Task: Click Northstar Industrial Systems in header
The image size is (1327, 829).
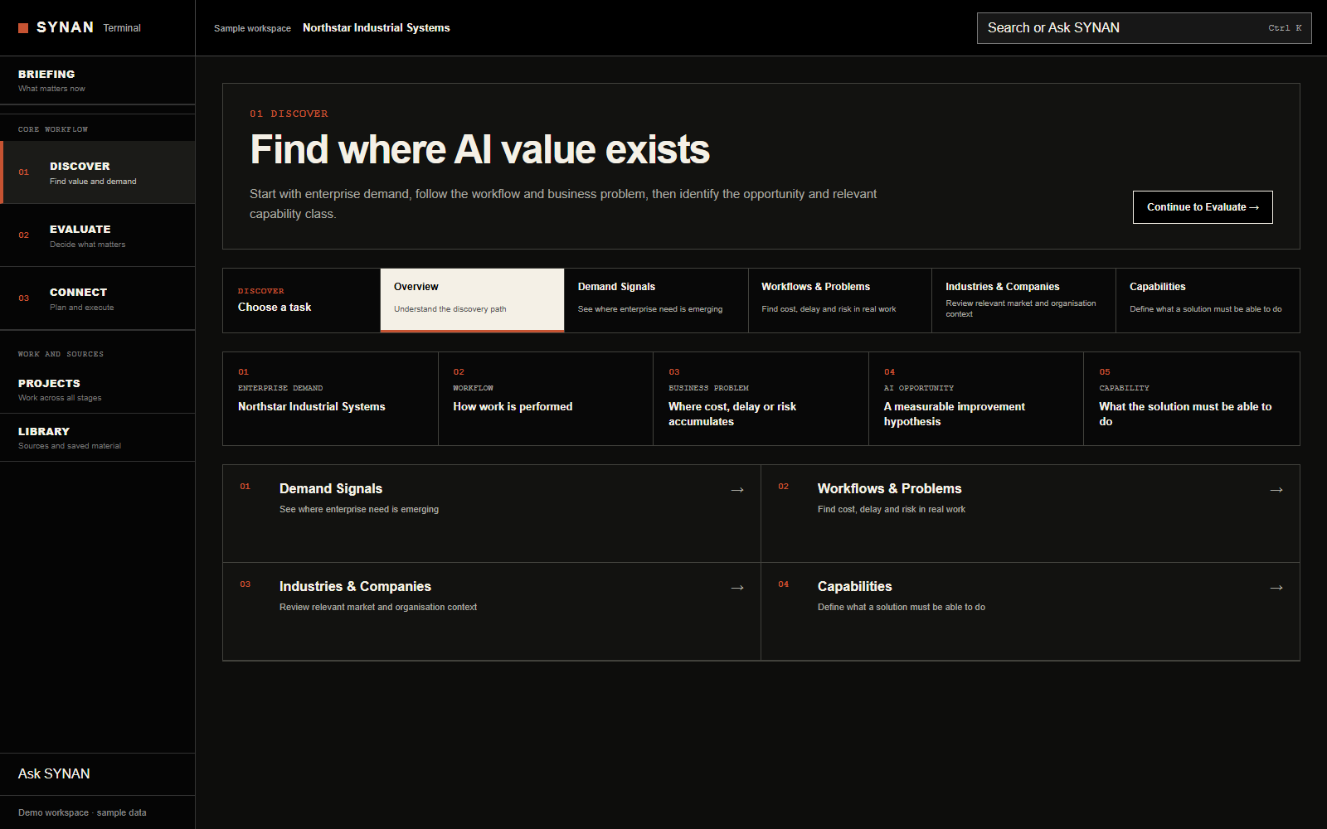Action: [x=377, y=28]
